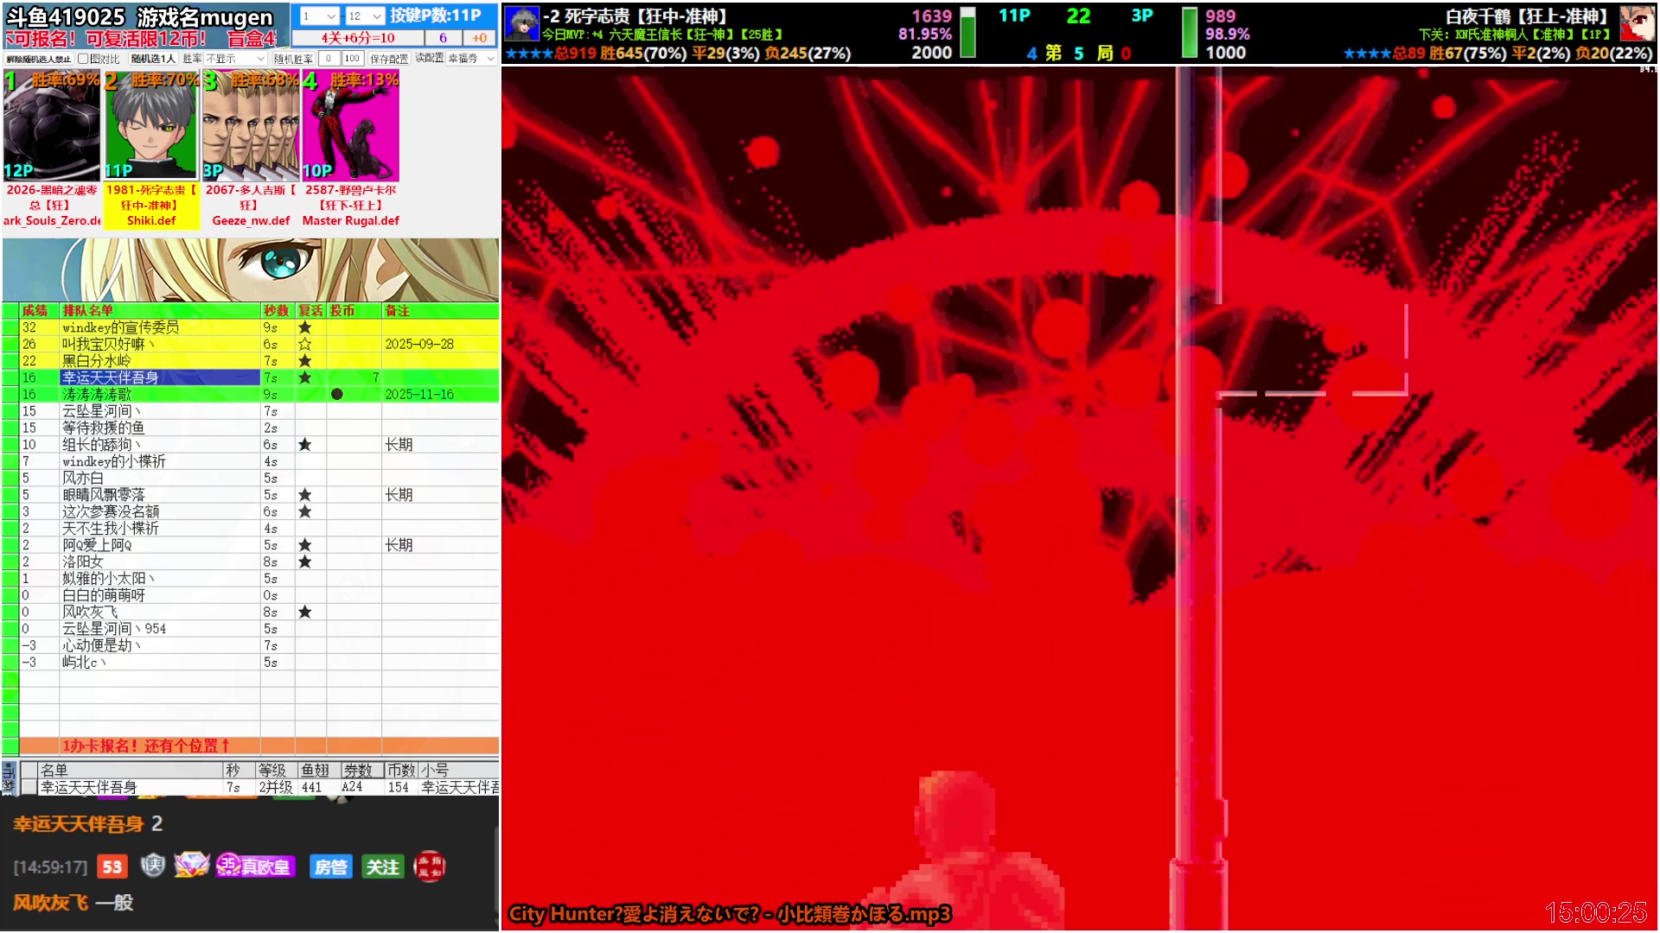The height and width of the screenshot is (933, 1660).
Task: Click the 备注 column header
Action: pyautogui.click(x=440, y=310)
